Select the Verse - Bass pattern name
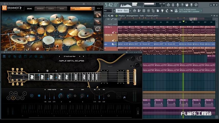This screenshot has width=219, height=123. point(123,11)
